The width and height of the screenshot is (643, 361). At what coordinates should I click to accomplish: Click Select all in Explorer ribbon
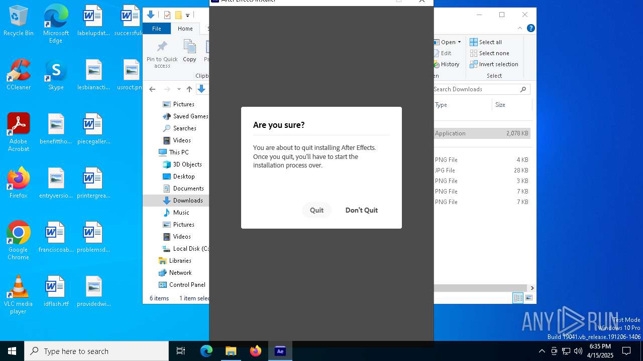(x=486, y=42)
